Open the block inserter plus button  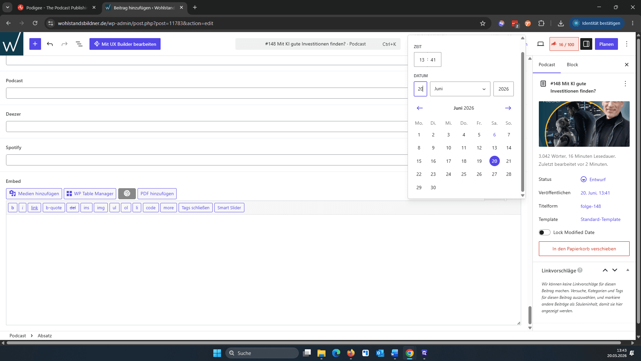35,44
